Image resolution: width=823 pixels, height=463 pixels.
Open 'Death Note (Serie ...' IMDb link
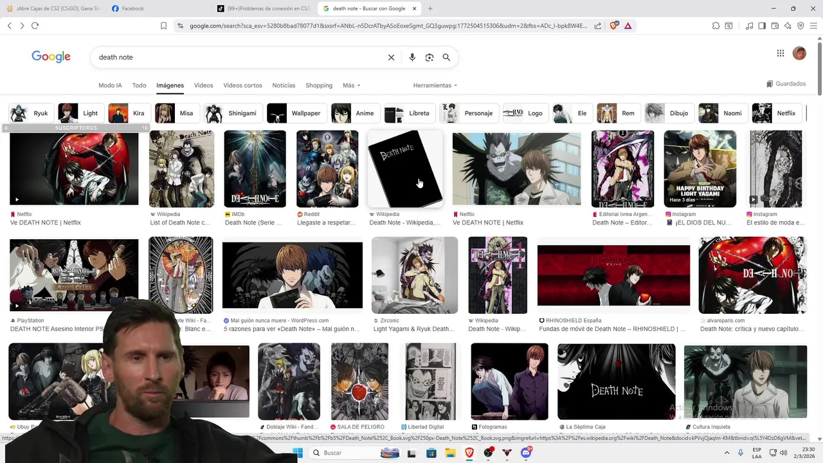tap(253, 222)
